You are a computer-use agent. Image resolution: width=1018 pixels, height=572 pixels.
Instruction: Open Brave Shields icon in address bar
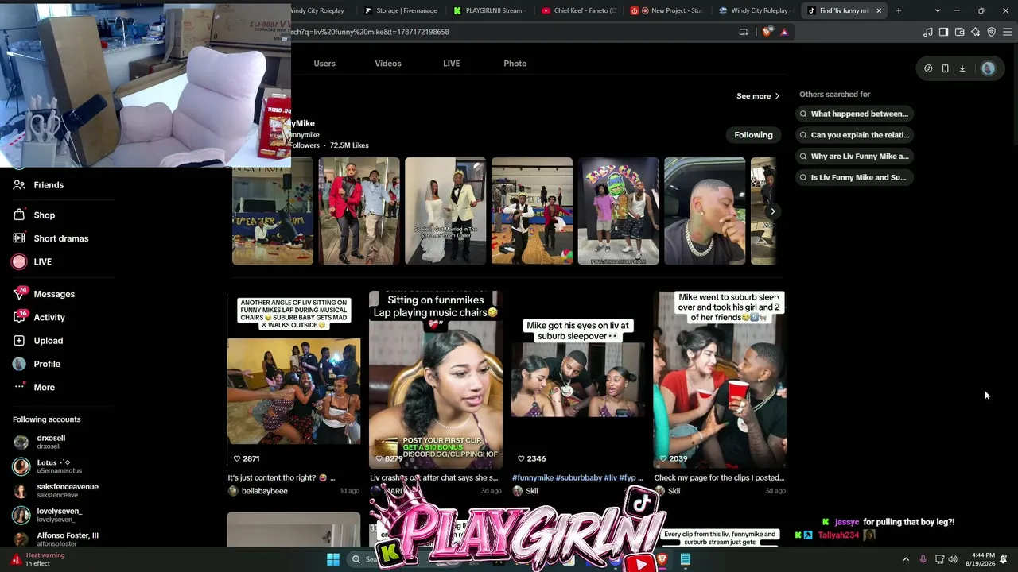pyautogui.click(x=767, y=32)
